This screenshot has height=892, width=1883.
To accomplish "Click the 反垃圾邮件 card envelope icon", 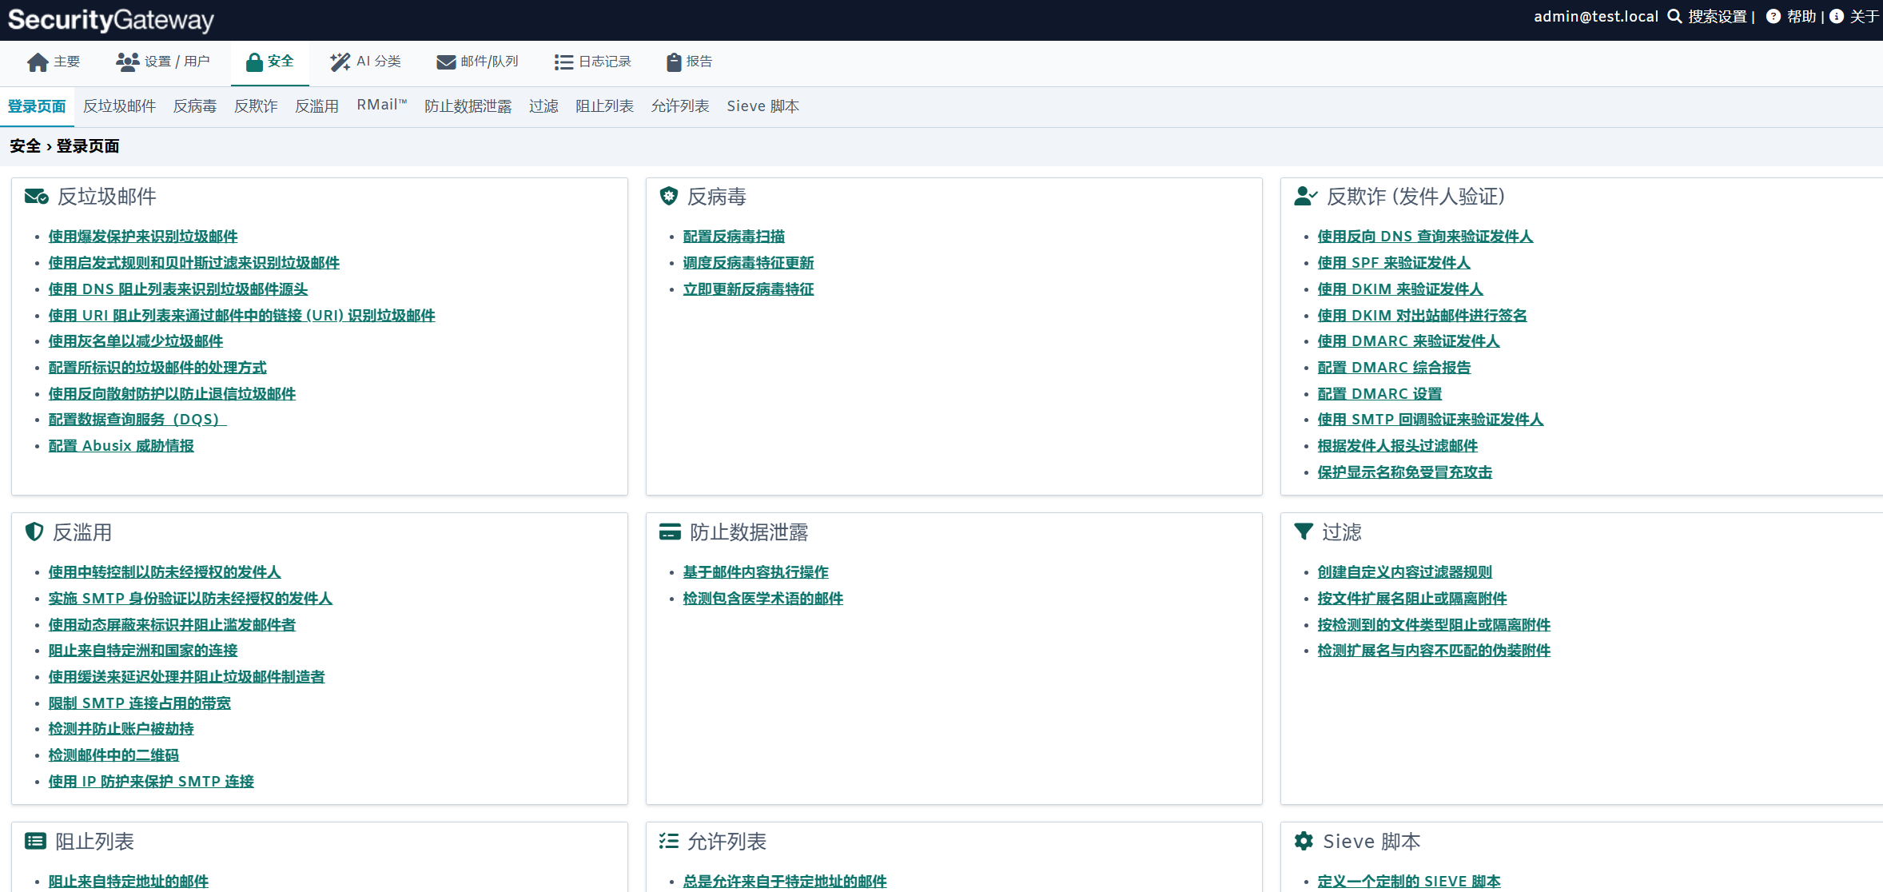I will pyautogui.click(x=37, y=197).
